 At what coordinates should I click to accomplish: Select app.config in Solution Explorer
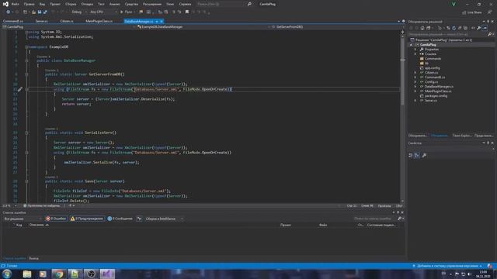point(432,68)
